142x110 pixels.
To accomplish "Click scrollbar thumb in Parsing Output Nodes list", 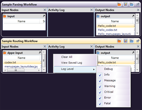I will pyautogui.click(x=137, y=20).
